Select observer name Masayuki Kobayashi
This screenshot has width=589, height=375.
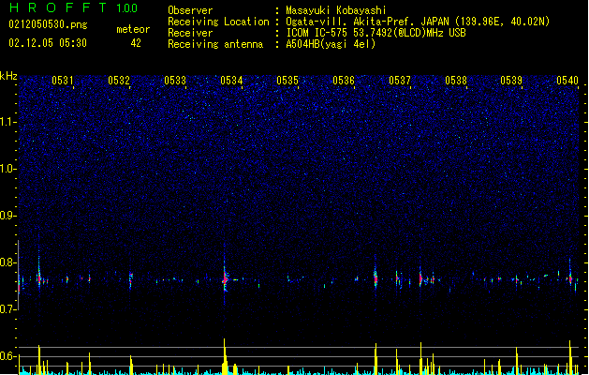(336, 10)
